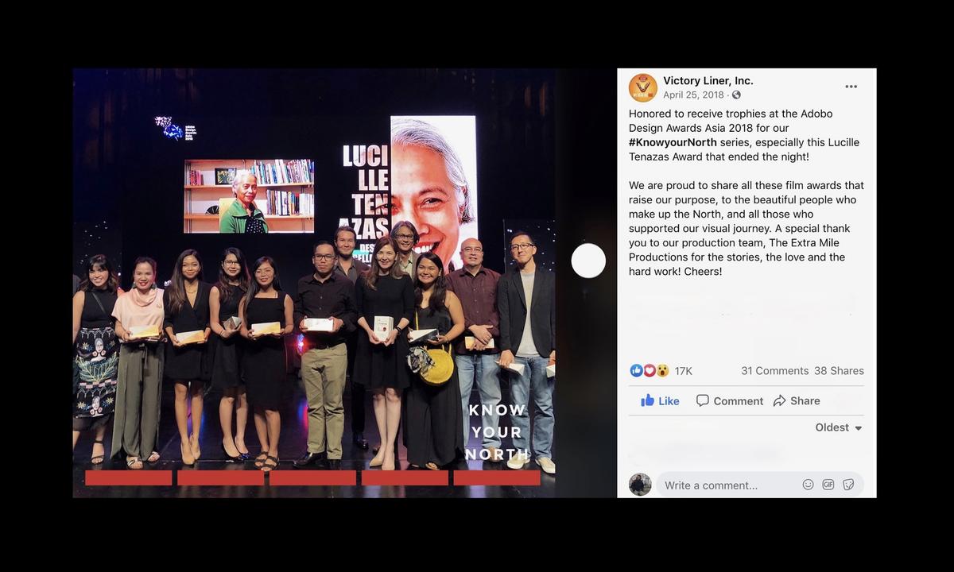Insert an emoji in the comment box
Viewport: 954px width, 572px height.
(x=808, y=485)
